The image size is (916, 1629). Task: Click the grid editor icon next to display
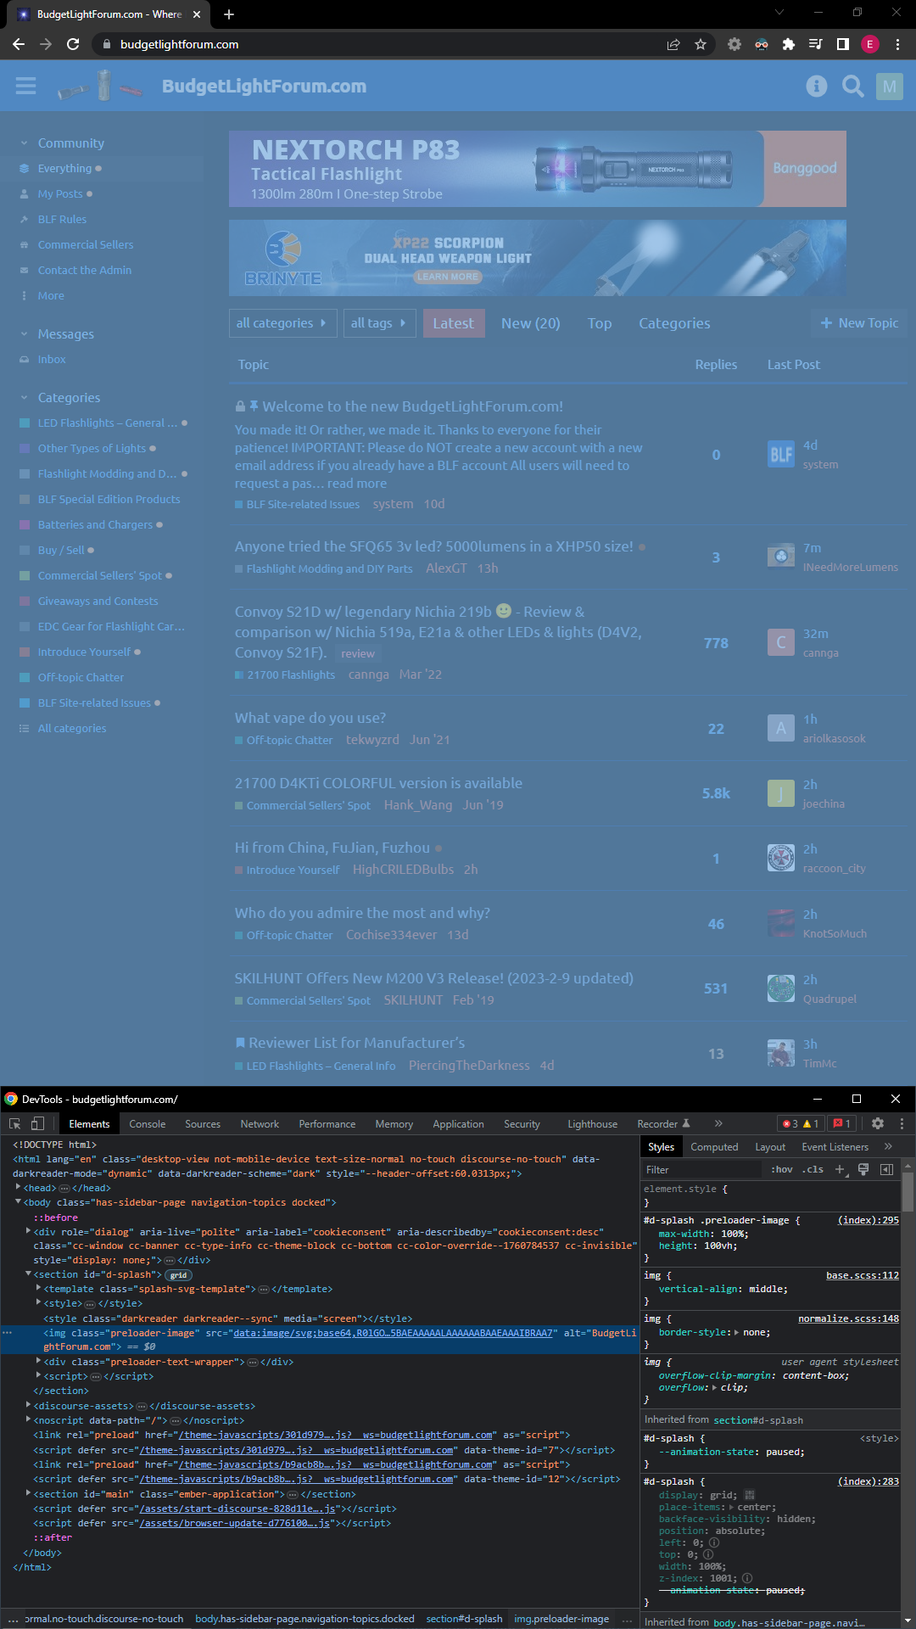tap(749, 1495)
